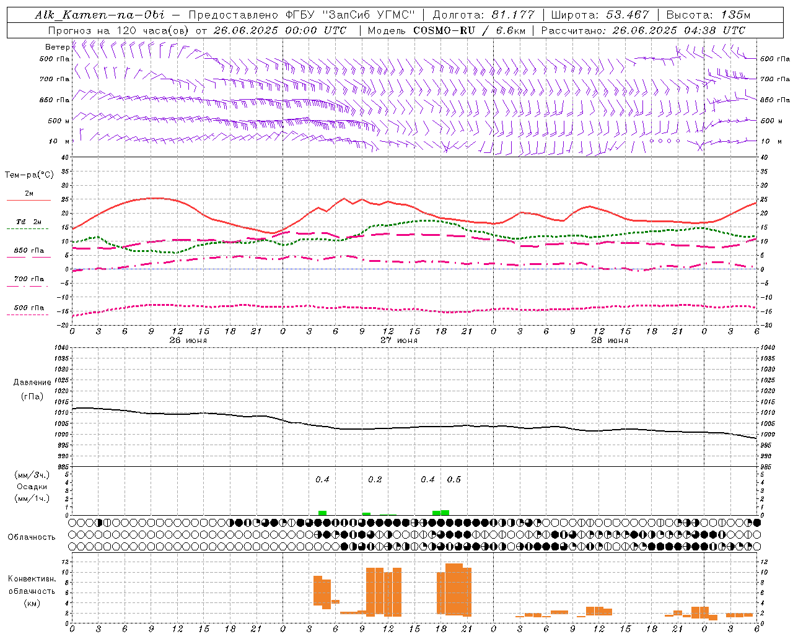This screenshot has height=634, width=793.
Task: Click the "Тем-ра(°C)" temperature panel label
Action: [x=29, y=175]
